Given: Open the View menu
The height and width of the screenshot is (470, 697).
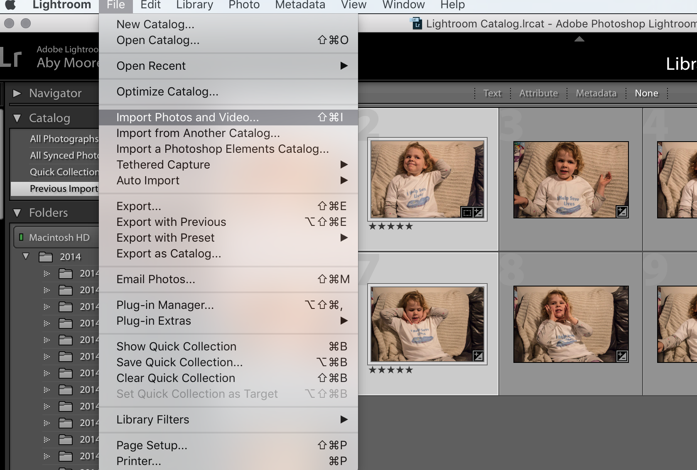Looking at the screenshot, I should 354,5.
